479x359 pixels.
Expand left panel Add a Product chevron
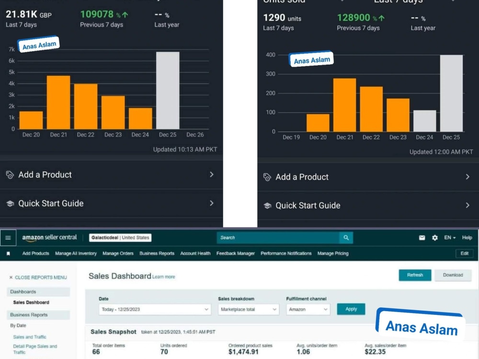(212, 174)
